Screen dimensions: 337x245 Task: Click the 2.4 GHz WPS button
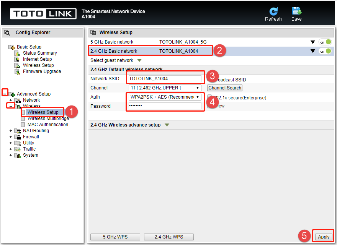[169, 237]
